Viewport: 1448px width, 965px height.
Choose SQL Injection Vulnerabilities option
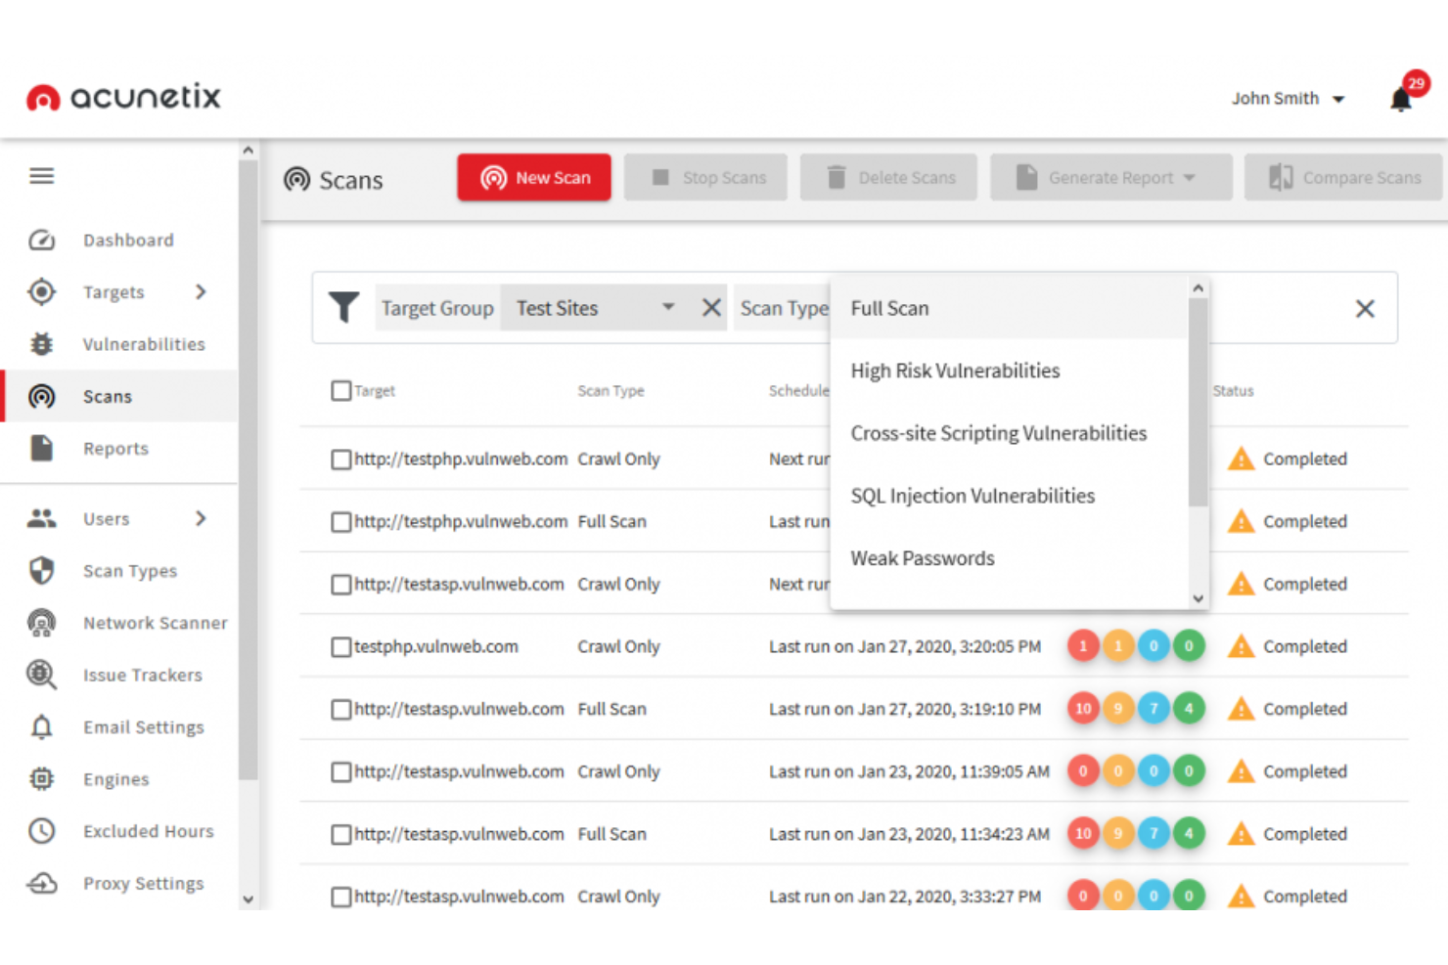(1008, 496)
